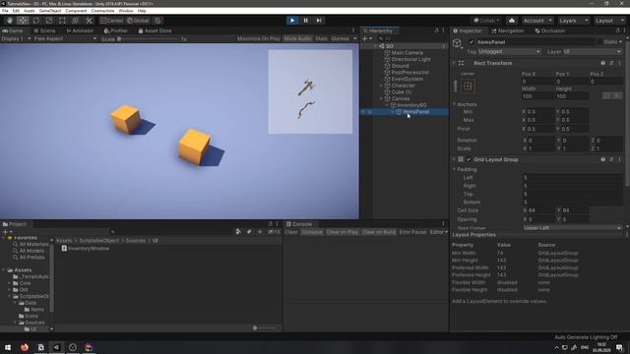Image resolution: width=630 pixels, height=354 pixels.
Task: Click the Pos X input field
Action: pyautogui.click(x=537, y=82)
